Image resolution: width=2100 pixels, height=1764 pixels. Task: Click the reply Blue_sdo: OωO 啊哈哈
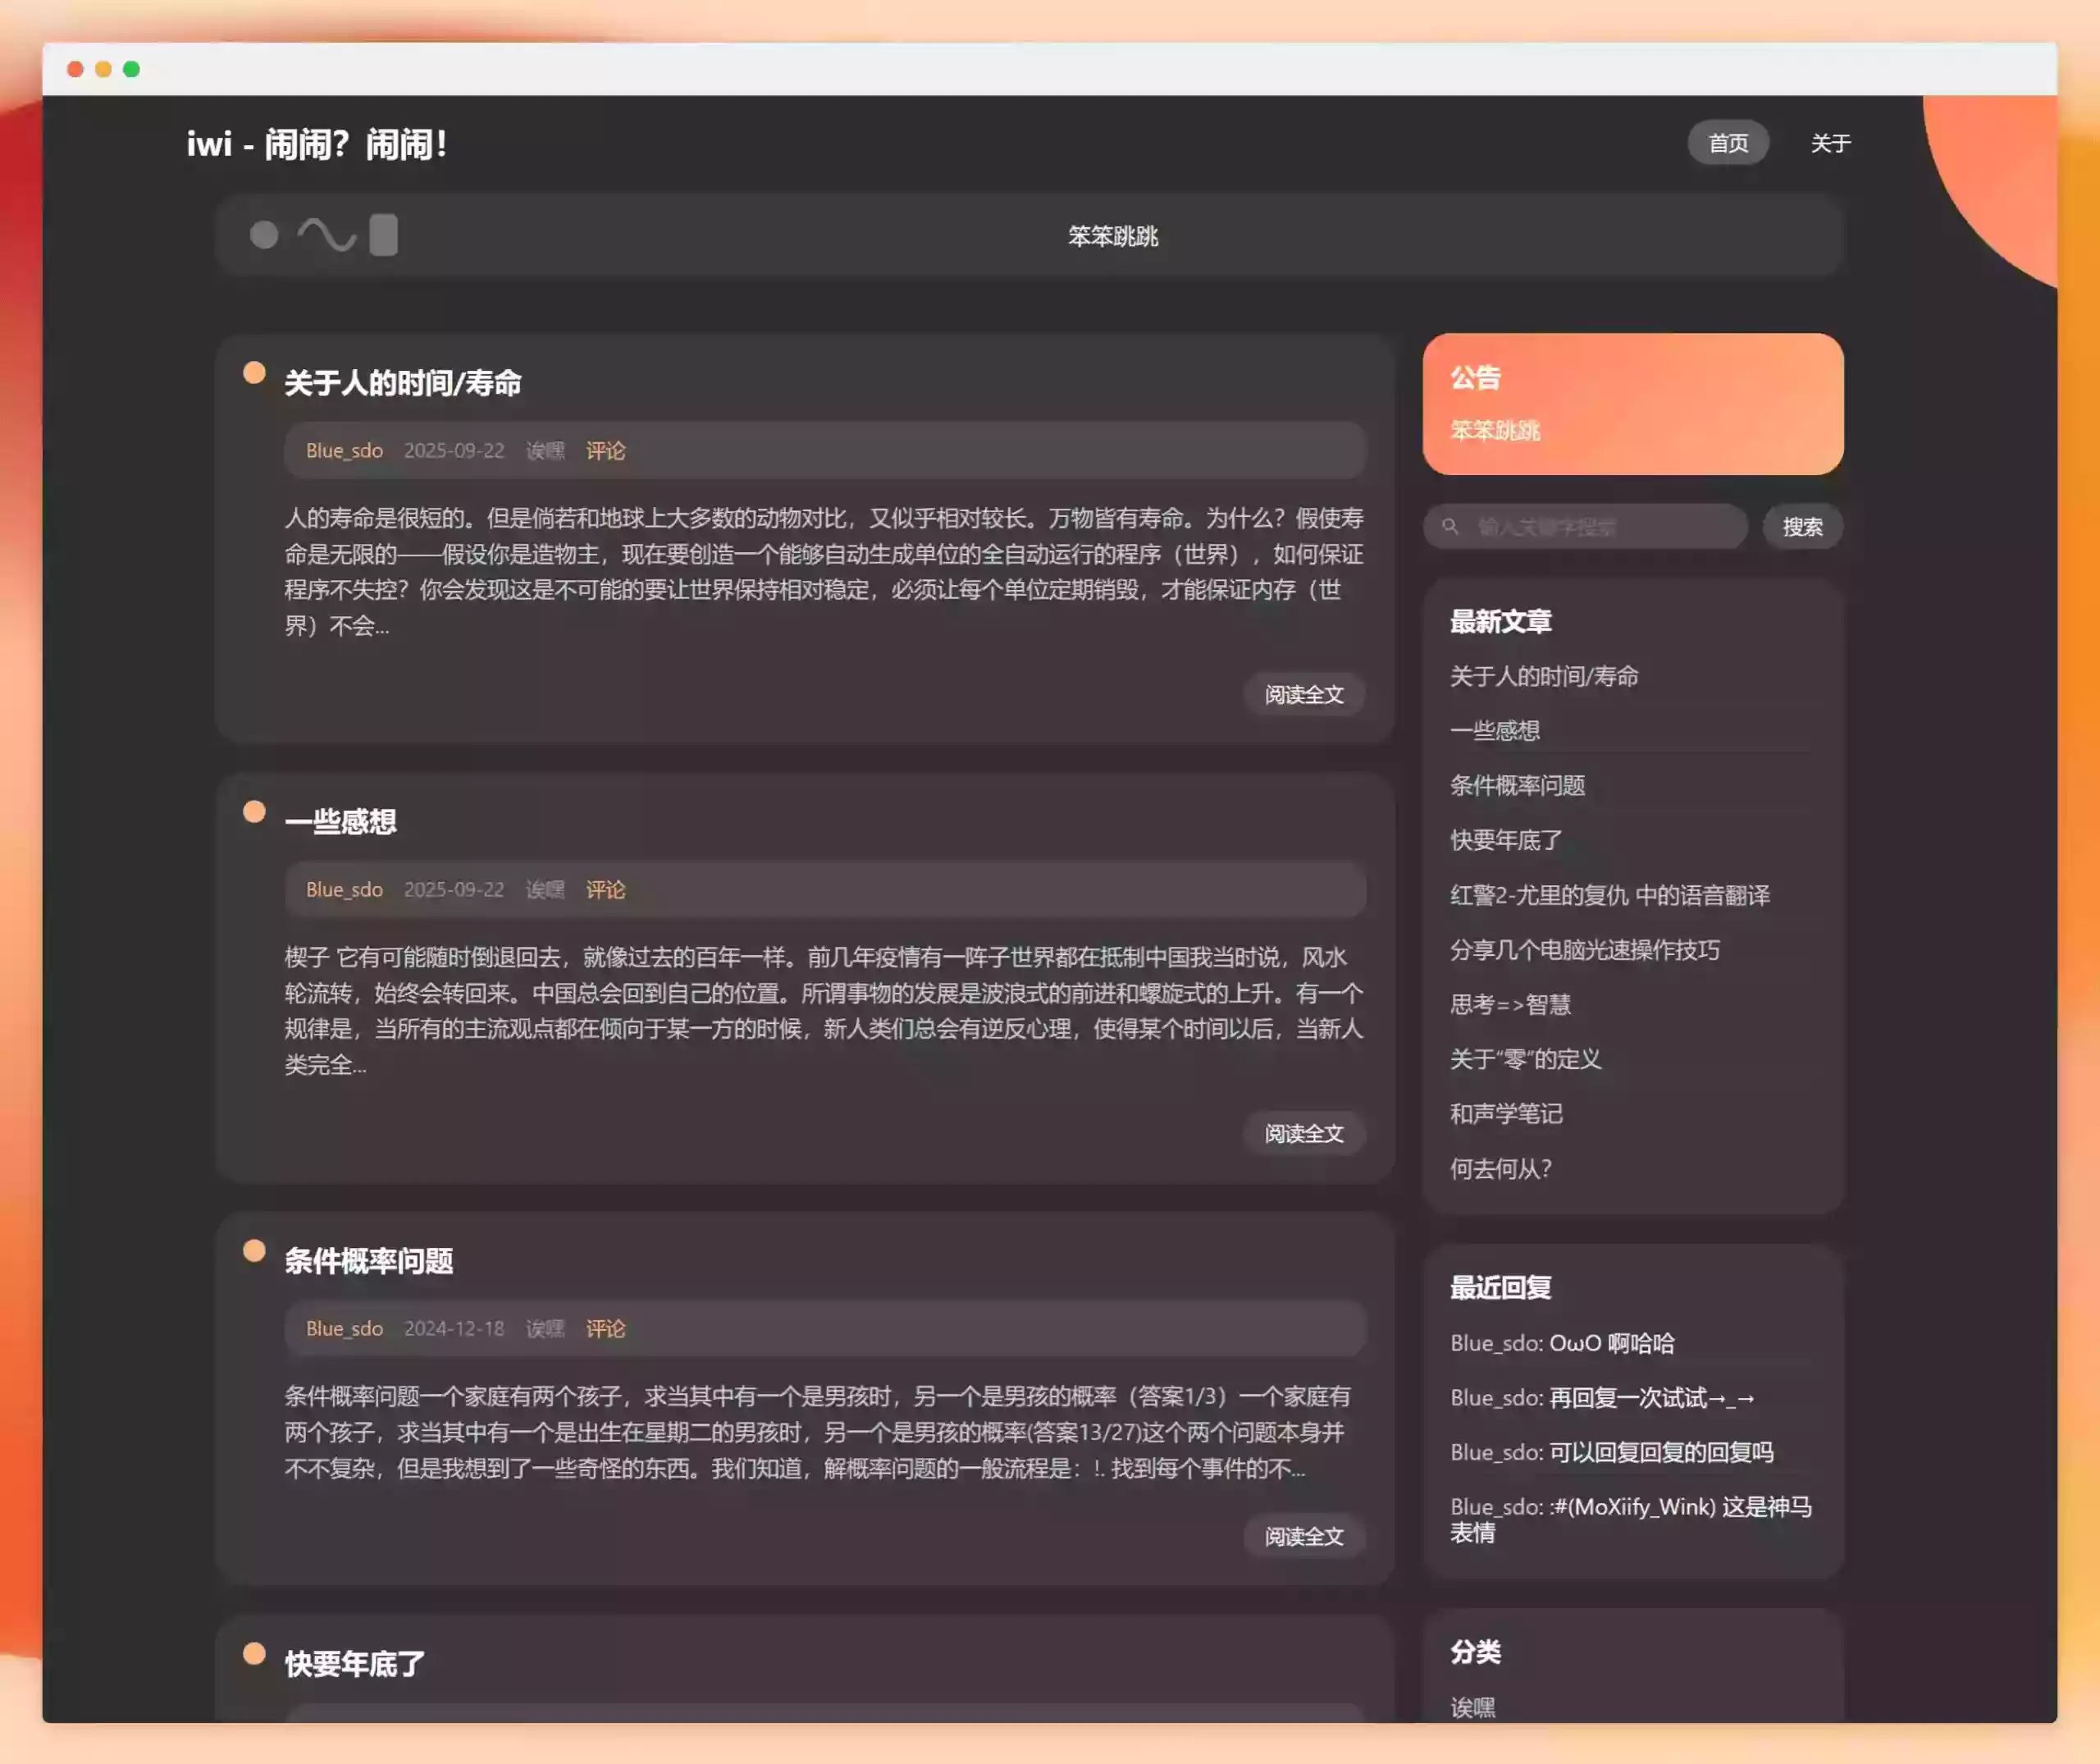pos(1562,1343)
